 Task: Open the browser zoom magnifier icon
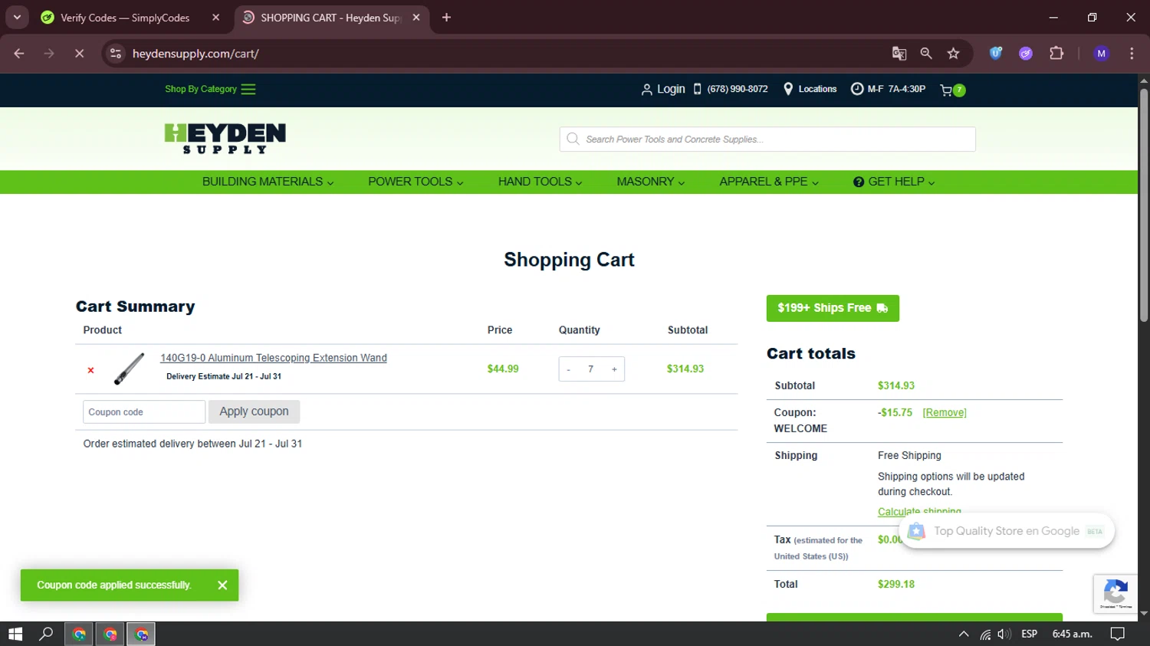point(926,54)
